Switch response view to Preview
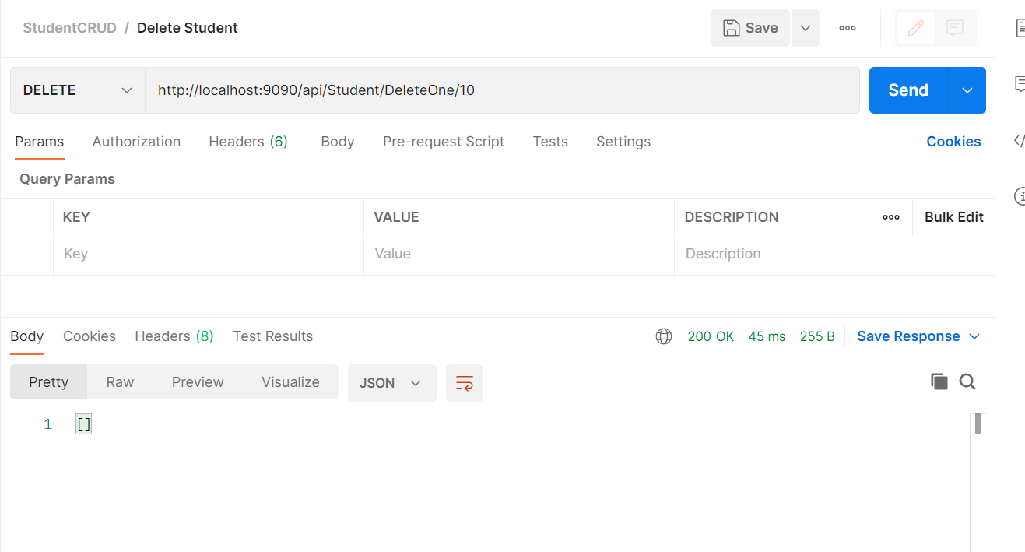The height and width of the screenshot is (552, 1025). coord(197,381)
